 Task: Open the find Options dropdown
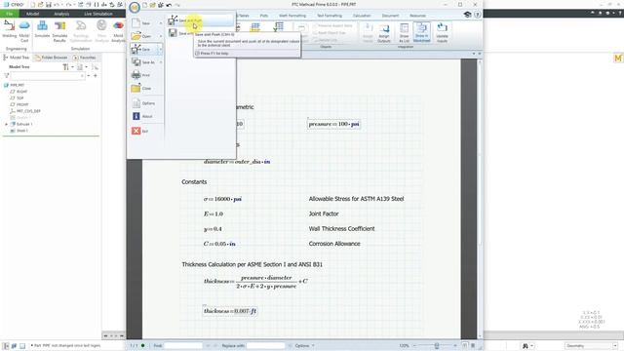pyautogui.click(x=305, y=346)
